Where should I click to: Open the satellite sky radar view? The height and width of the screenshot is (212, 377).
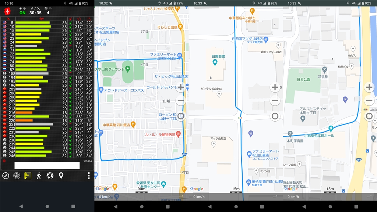(x=17, y=176)
